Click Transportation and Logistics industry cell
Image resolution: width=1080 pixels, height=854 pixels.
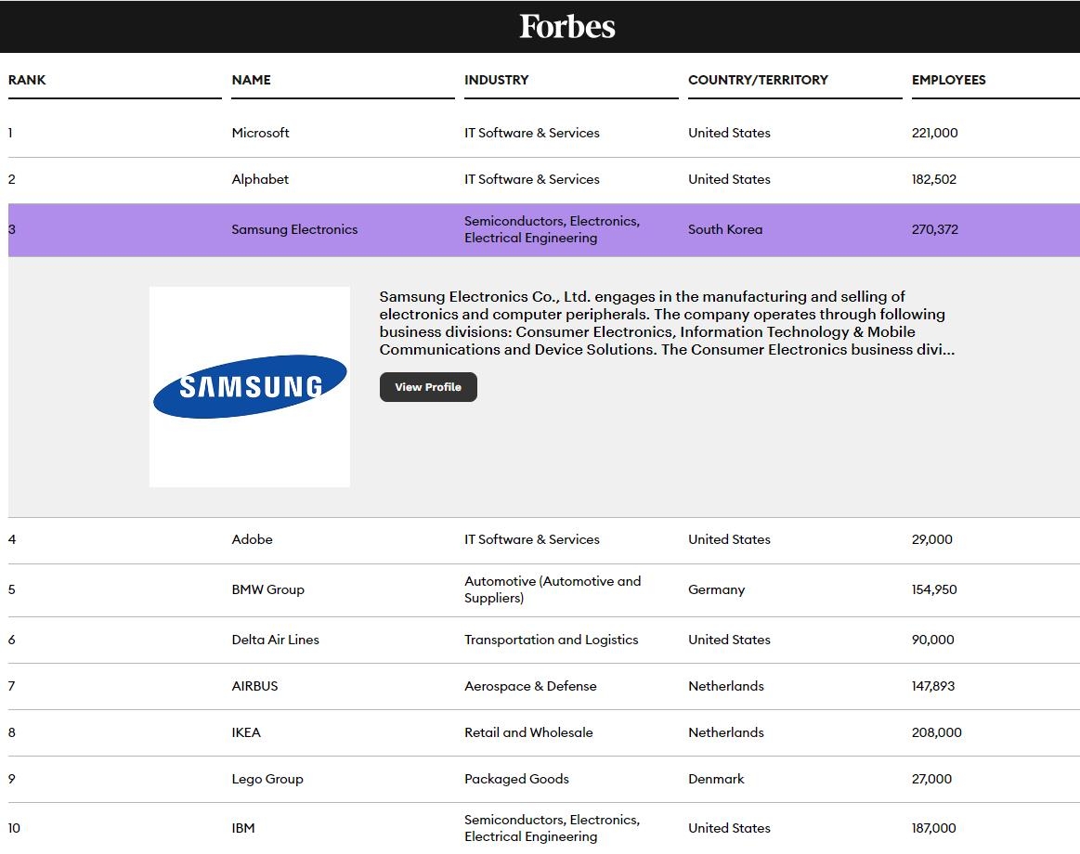551,640
